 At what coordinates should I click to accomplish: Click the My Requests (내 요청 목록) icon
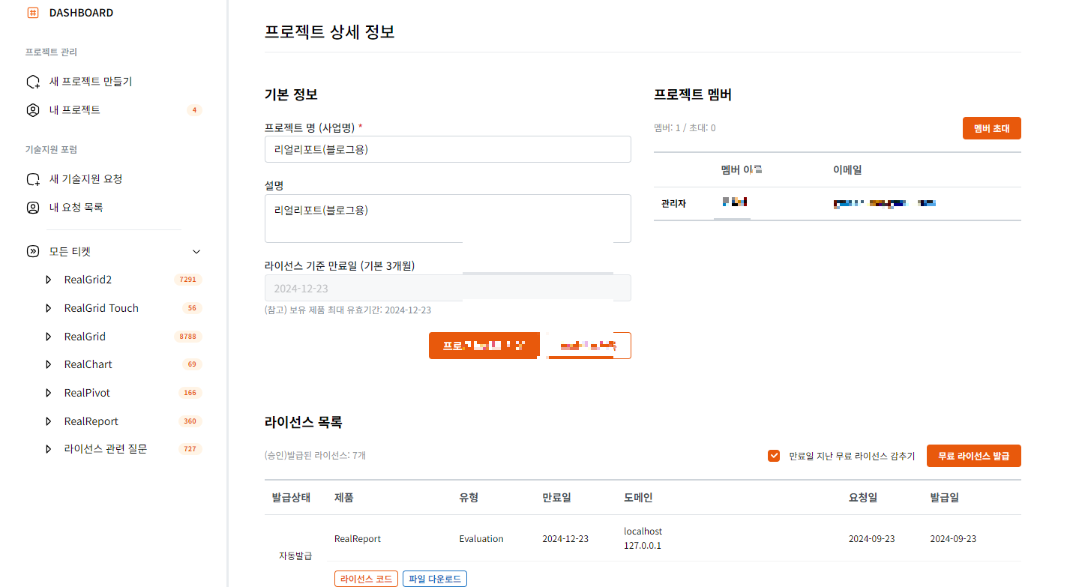point(33,208)
